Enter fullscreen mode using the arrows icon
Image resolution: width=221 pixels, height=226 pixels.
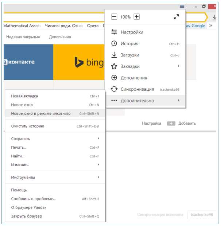click(177, 17)
